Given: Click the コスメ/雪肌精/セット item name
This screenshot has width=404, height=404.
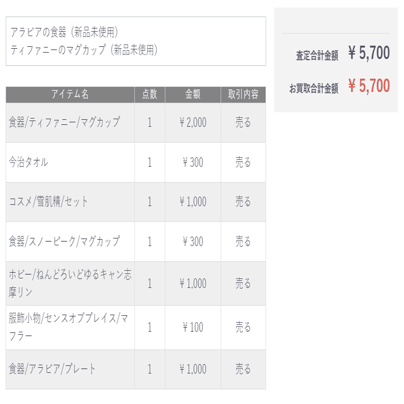Looking at the screenshot, I should (x=48, y=202).
